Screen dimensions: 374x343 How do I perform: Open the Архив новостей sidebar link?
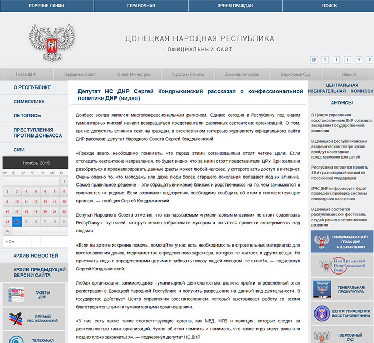36,256
